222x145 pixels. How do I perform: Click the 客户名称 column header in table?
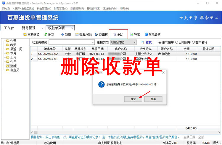click(121, 49)
